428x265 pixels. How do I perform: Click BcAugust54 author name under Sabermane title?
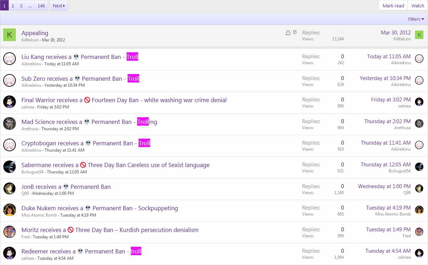point(33,172)
